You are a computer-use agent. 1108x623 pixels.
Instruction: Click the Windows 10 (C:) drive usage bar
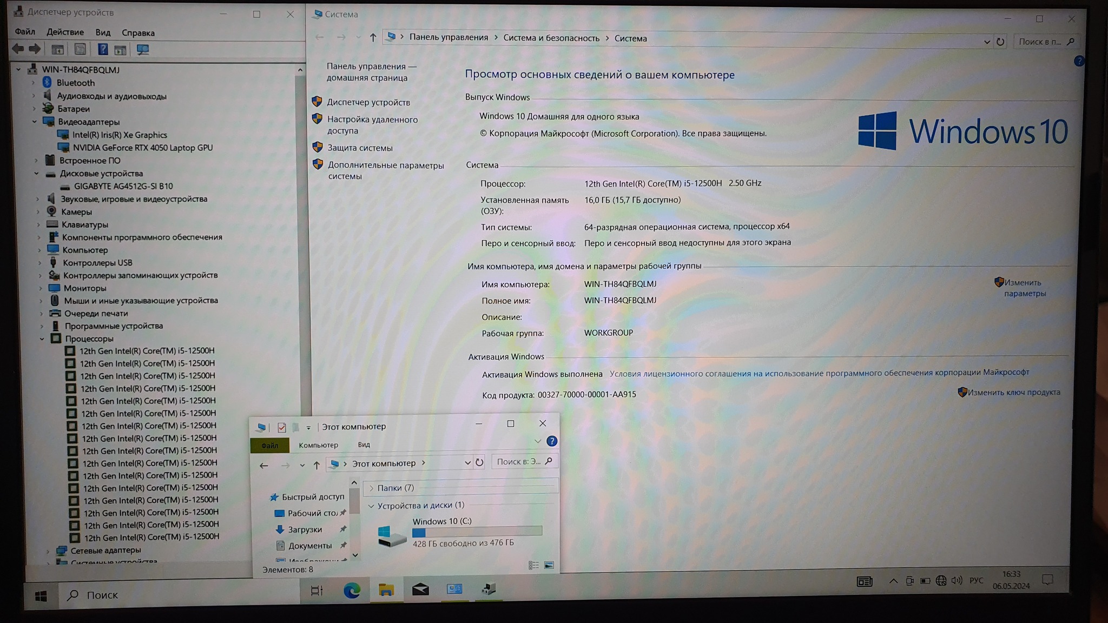tap(477, 532)
